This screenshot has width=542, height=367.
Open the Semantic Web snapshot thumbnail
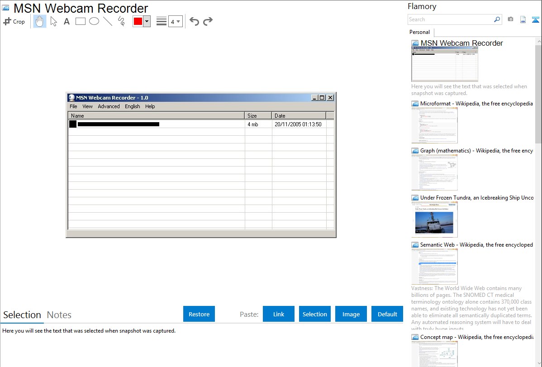[434, 267]
